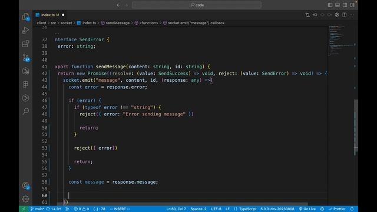Click the '{..}: 78' status bar item

point(100,209)
